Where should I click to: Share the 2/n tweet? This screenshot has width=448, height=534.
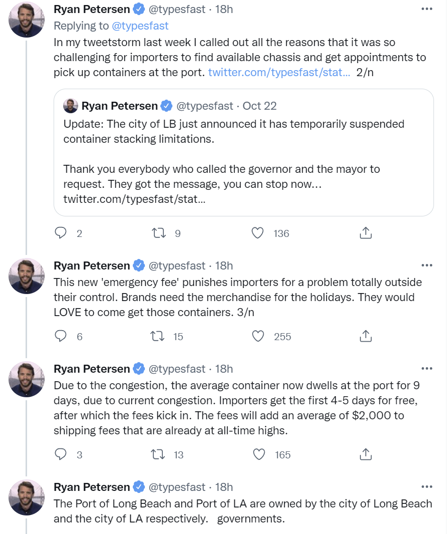(x=365, y=233)
